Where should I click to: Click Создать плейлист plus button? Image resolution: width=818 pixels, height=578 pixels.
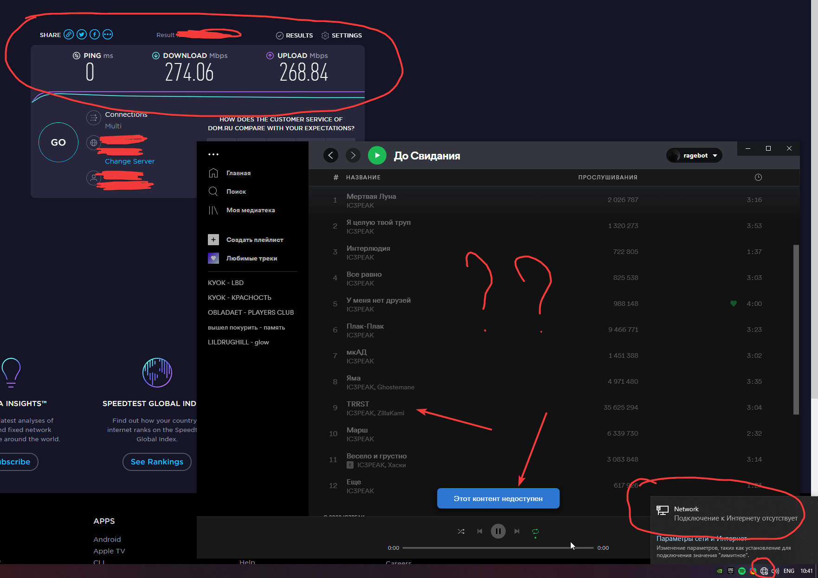point(213,240)
